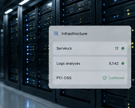This screenshot has width=135, height=108.
Task: Click the Serveurs count value 12
Action: 117,48
